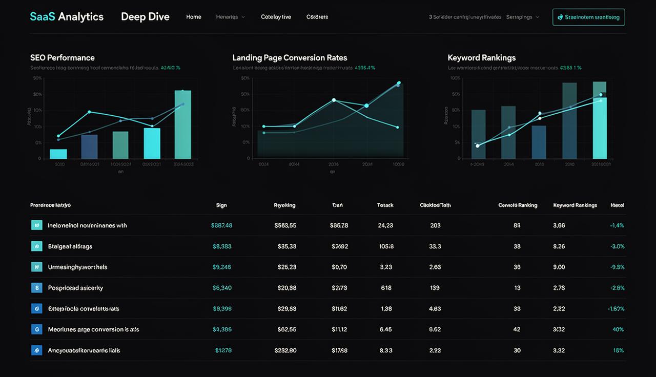This screenshot has height=377, width=656.
Task: Expand the "Serrapings" dropdown in header
Action: click(x=523, y=17)
